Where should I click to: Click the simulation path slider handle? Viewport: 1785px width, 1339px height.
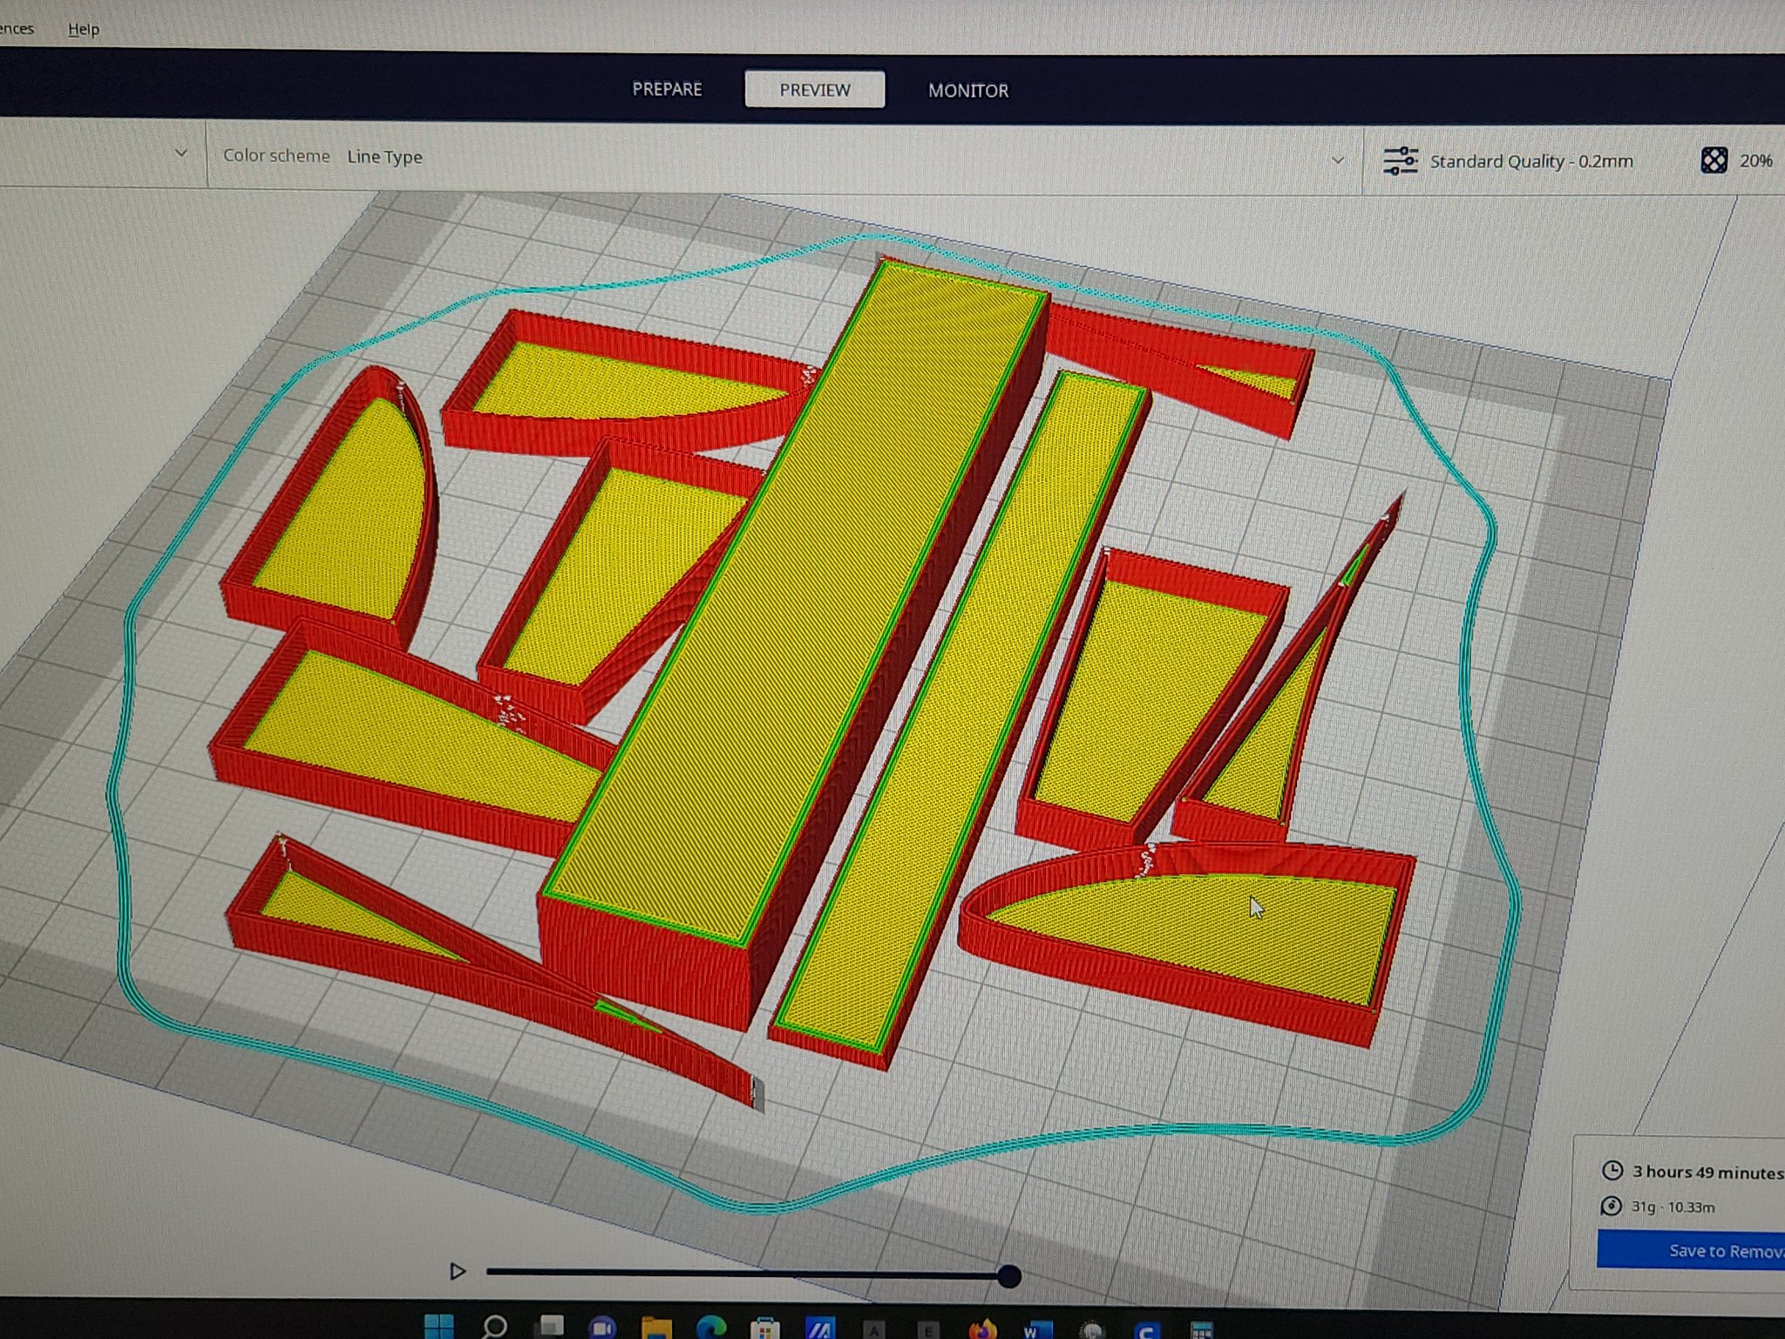point(1008,1277)
